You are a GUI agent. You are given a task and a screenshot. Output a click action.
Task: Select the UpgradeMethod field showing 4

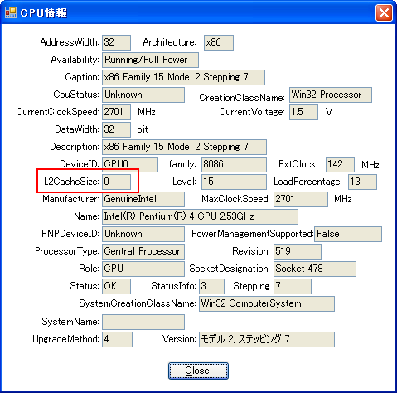pyautogui.click(x=117, y=339)
